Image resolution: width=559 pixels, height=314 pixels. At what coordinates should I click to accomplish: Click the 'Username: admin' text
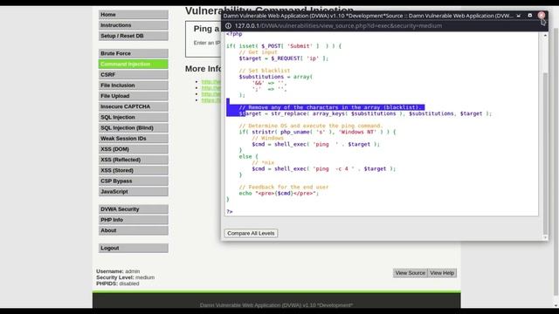pyautogui.click(x=118, y=271)
